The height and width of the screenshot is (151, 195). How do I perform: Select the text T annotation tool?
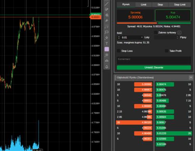pyautogui.click(x=107, y=44)
